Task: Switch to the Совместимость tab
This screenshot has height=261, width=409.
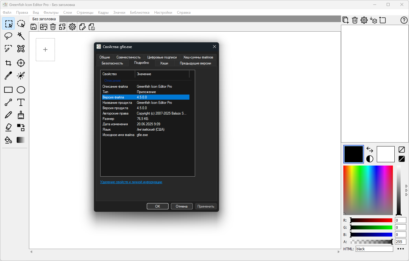Action: tap(129, 57)
